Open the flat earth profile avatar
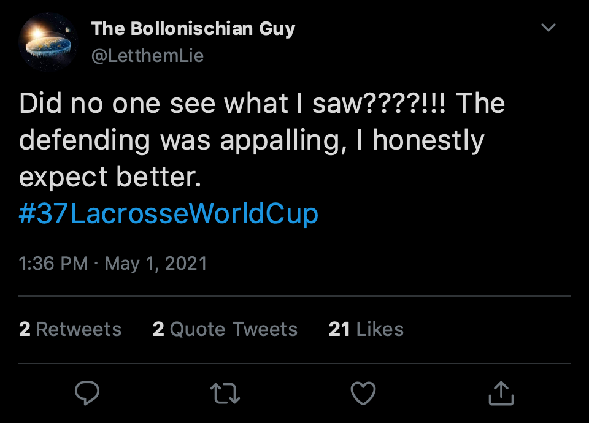 pyautogui.click(x=48, y=42)
